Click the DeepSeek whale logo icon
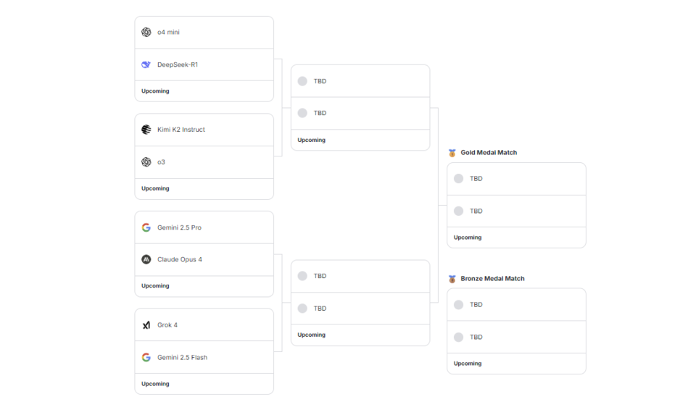This screenshot has height=415, width=696. (146, 64)
